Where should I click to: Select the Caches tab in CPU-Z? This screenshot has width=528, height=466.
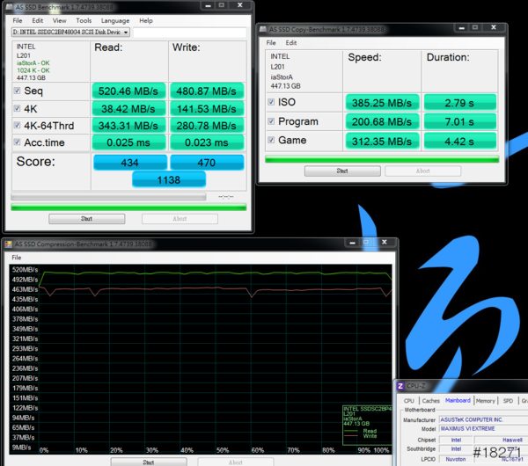coord(431,401)
